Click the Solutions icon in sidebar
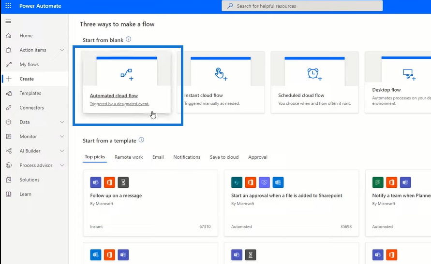This screenshot has width=431, height=264. pyautogui.click(x=9, y=180)
